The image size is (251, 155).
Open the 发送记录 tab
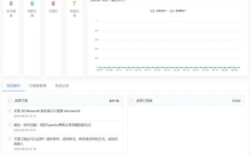coord(62,86)
